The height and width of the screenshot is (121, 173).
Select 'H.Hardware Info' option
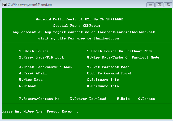[103, 86]
